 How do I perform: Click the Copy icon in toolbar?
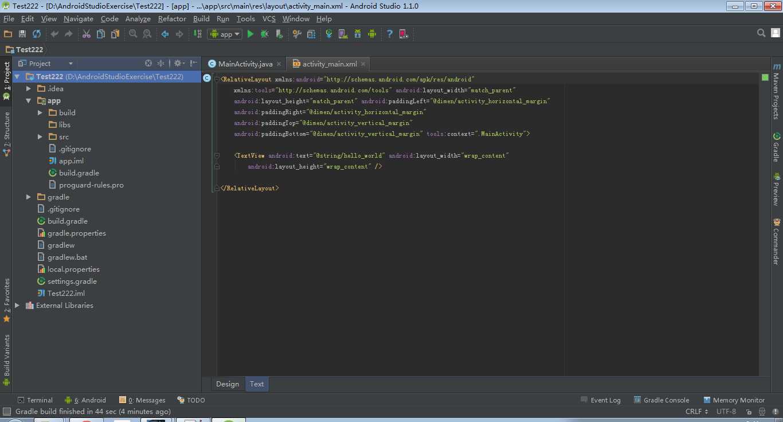coord(101,34)
